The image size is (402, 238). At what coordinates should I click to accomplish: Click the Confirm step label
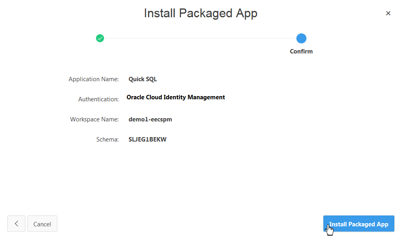tap(301, 51)
